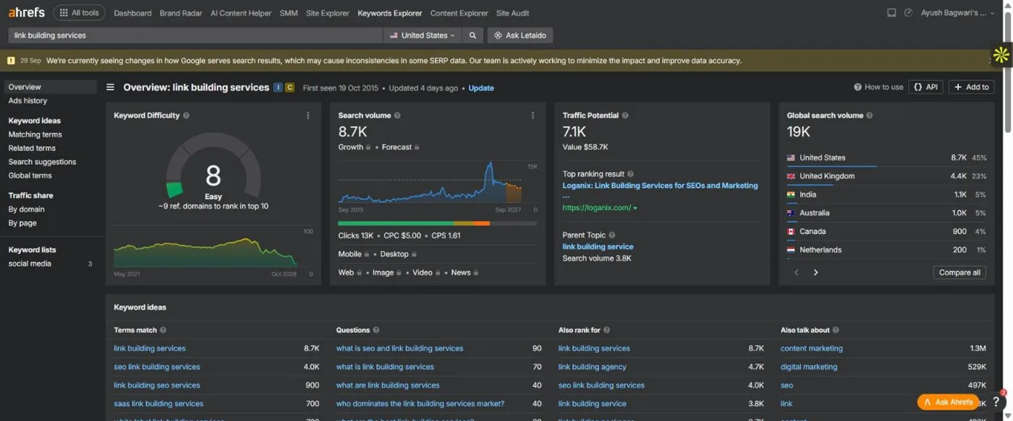
Task: Click the speedometer usage icon
Action: 908,13
